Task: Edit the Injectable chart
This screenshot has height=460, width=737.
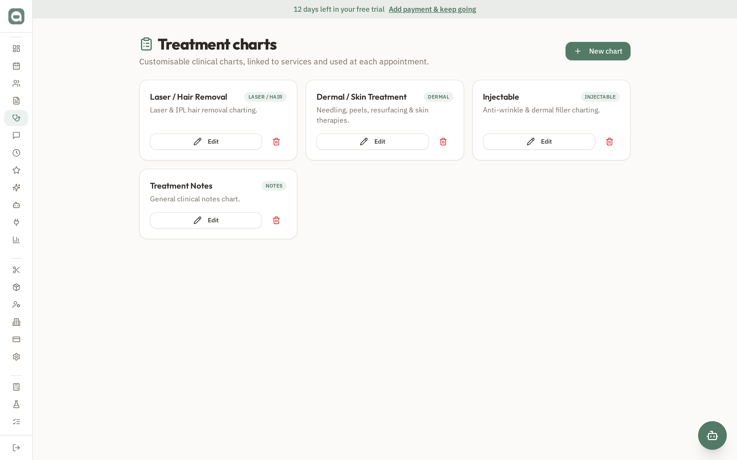Action: tap(539, 142)
